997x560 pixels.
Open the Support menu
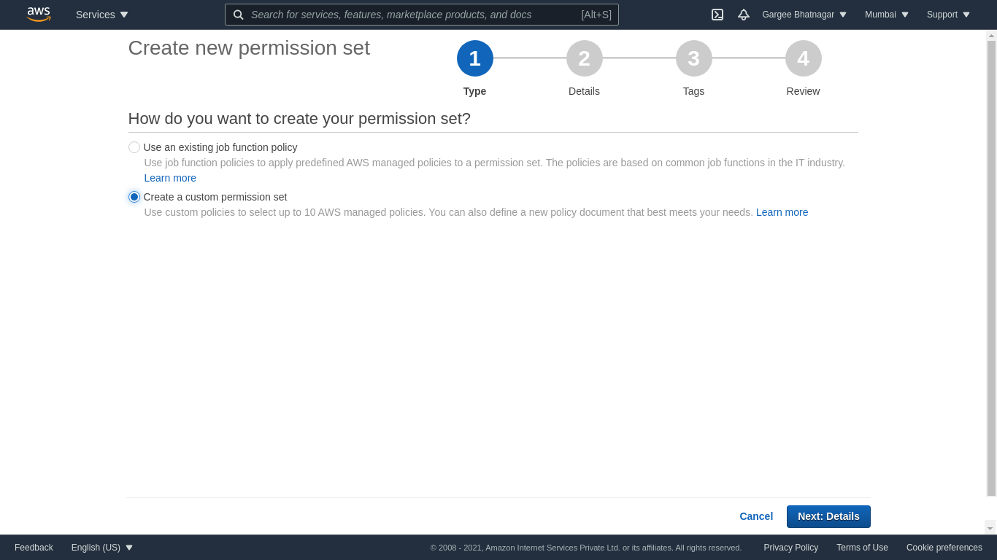point(948,15)
